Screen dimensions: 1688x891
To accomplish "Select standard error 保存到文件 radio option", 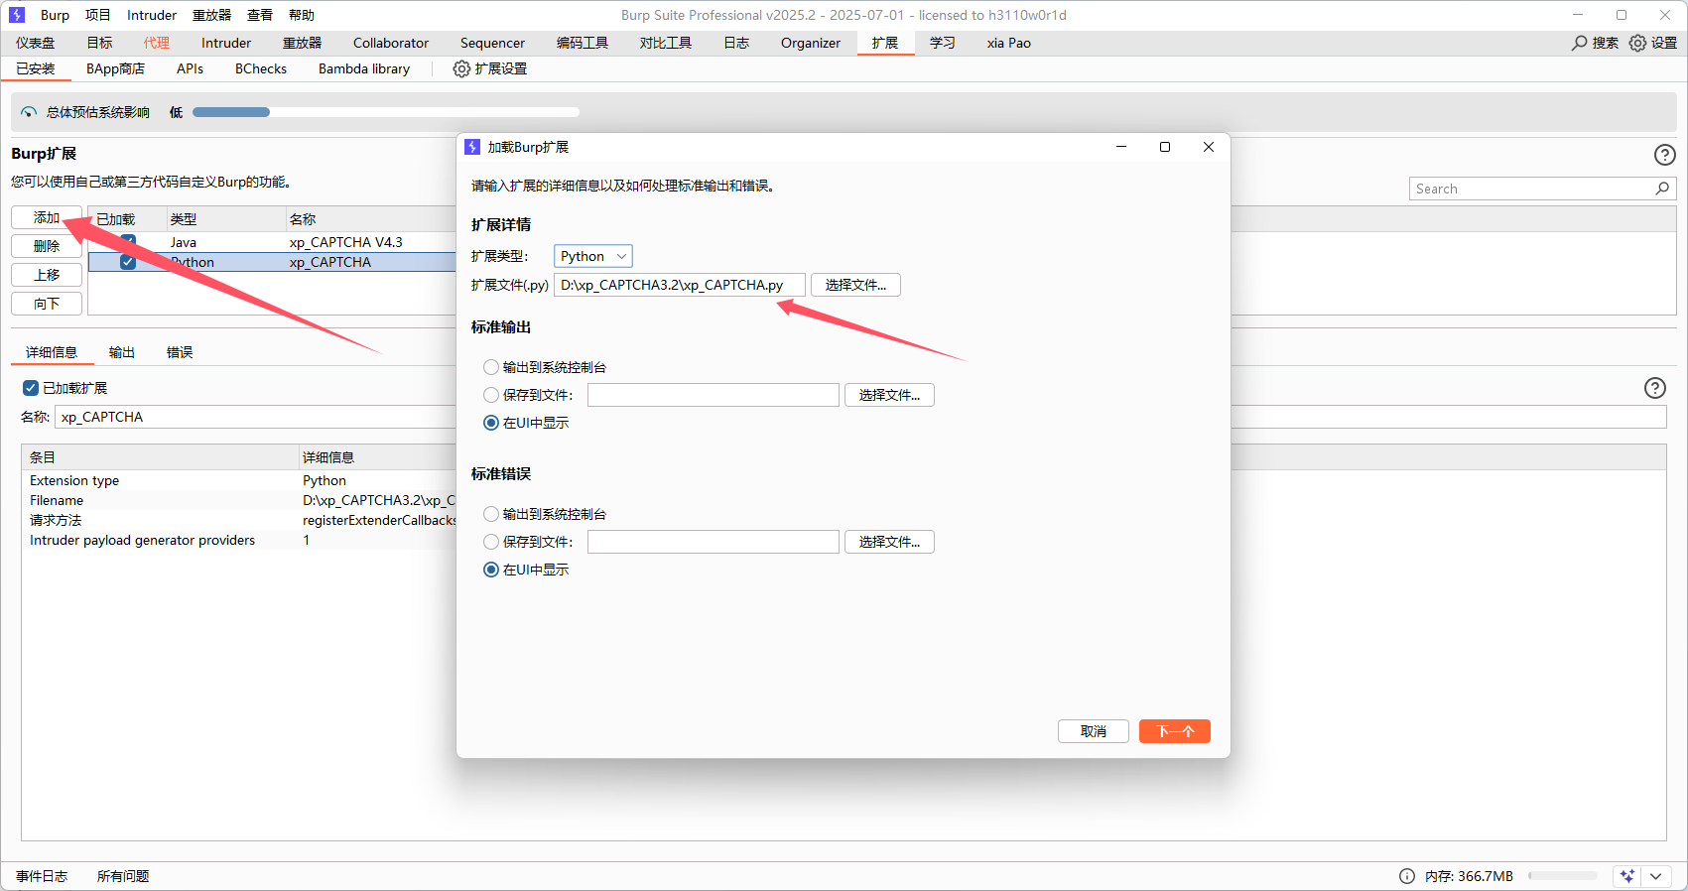I will pos(491,542).
